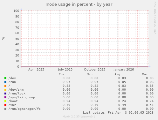Click the /boot Avg value 0.24
Viewport: 158px width, 120px height.
pos(122,101)
